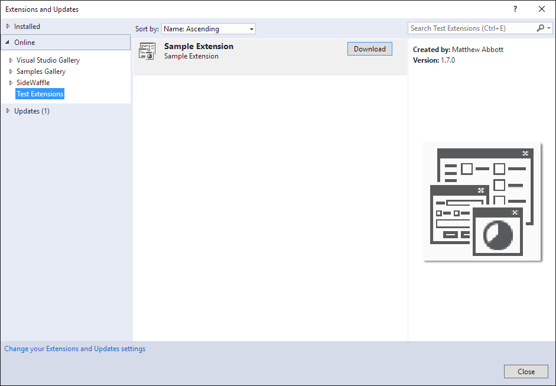Expand Visual Studio Gallery node arrow
Image resolution: width=556 pixels, height=386 pixels.
11,60
